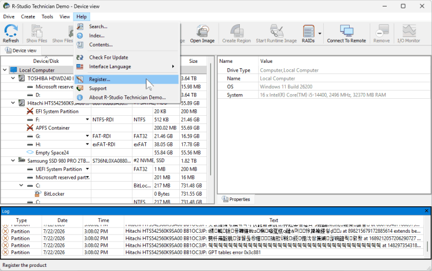Viewport: 432px width, 271px height.
Task: Open the Tools menu
Action: click(48, 16)
